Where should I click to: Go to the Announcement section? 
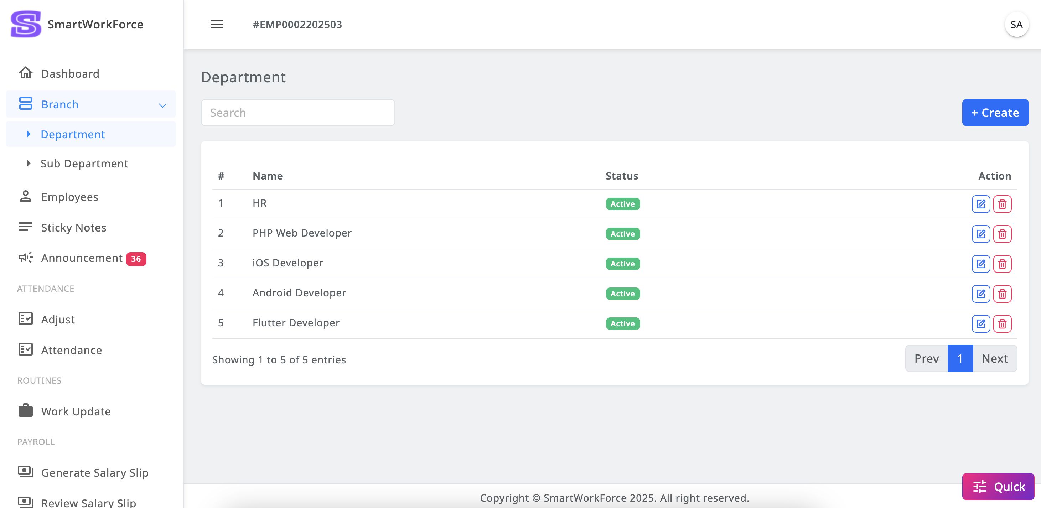click(82, 258)
